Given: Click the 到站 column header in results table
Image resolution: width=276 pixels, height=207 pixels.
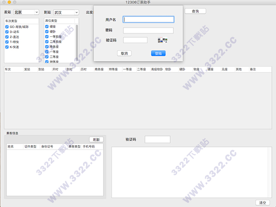Looking at the screenshot, I should 45,69.
